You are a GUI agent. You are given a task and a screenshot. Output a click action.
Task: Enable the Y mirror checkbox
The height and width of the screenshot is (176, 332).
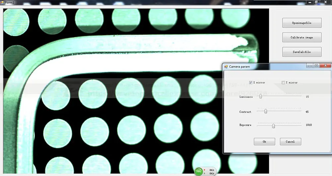point(283,83)
